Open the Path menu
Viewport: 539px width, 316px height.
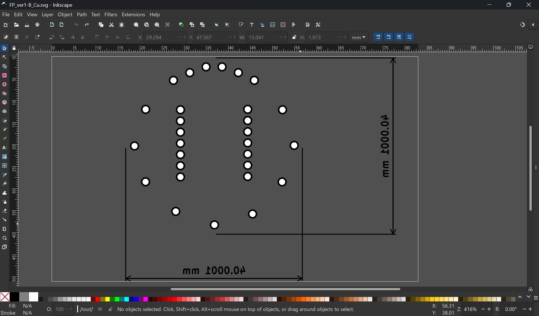point(82,15)
